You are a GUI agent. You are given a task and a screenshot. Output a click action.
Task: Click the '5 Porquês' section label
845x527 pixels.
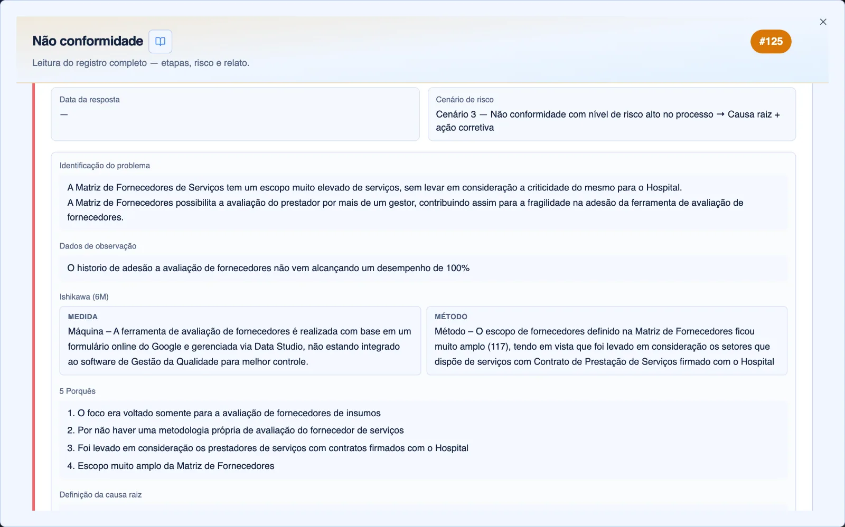point(78,391)
